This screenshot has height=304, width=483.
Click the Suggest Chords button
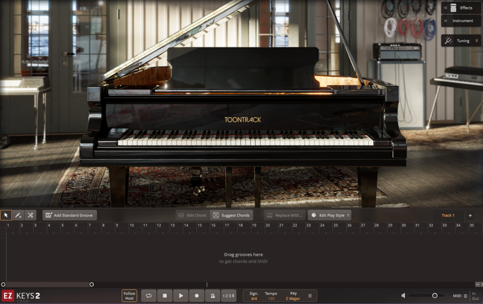pos(231,215)
